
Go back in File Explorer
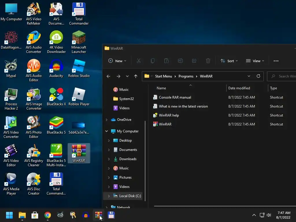pyautogui.click(x=108, y=76)
